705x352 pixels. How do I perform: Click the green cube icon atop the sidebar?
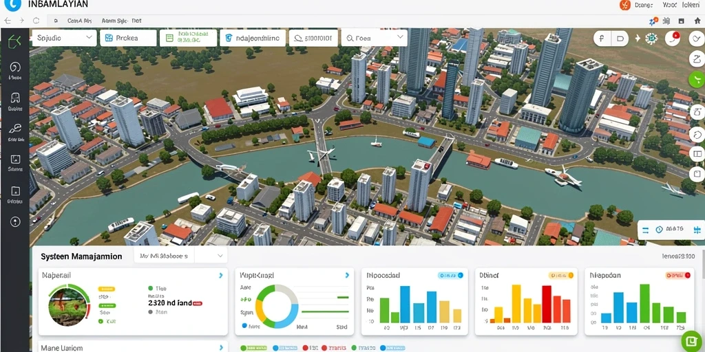[x=15, y=41]
